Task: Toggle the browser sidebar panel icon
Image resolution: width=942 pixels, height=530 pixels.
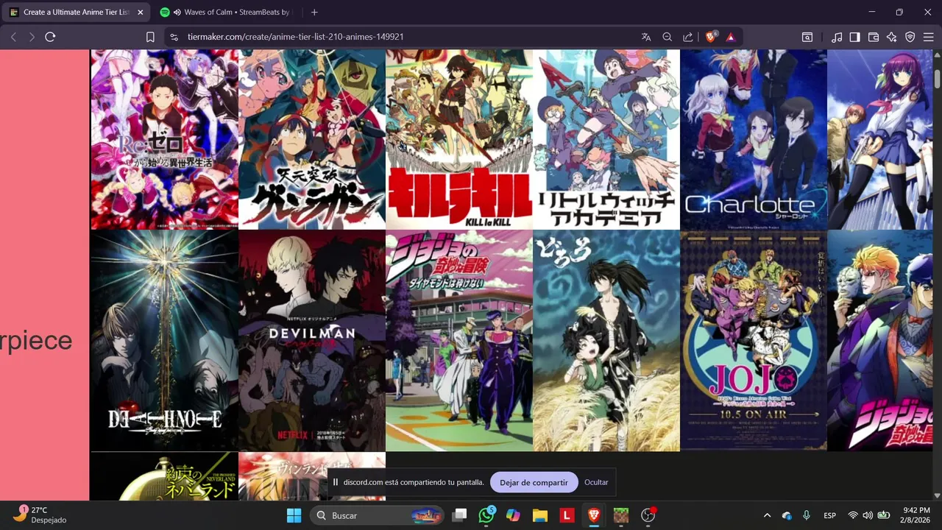Action: 854,37
